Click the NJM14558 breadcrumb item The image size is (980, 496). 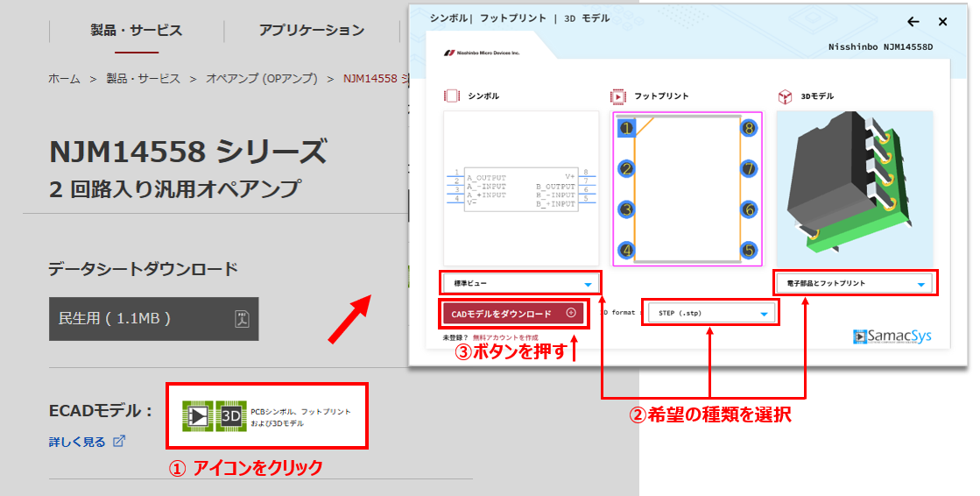point(375,79)
